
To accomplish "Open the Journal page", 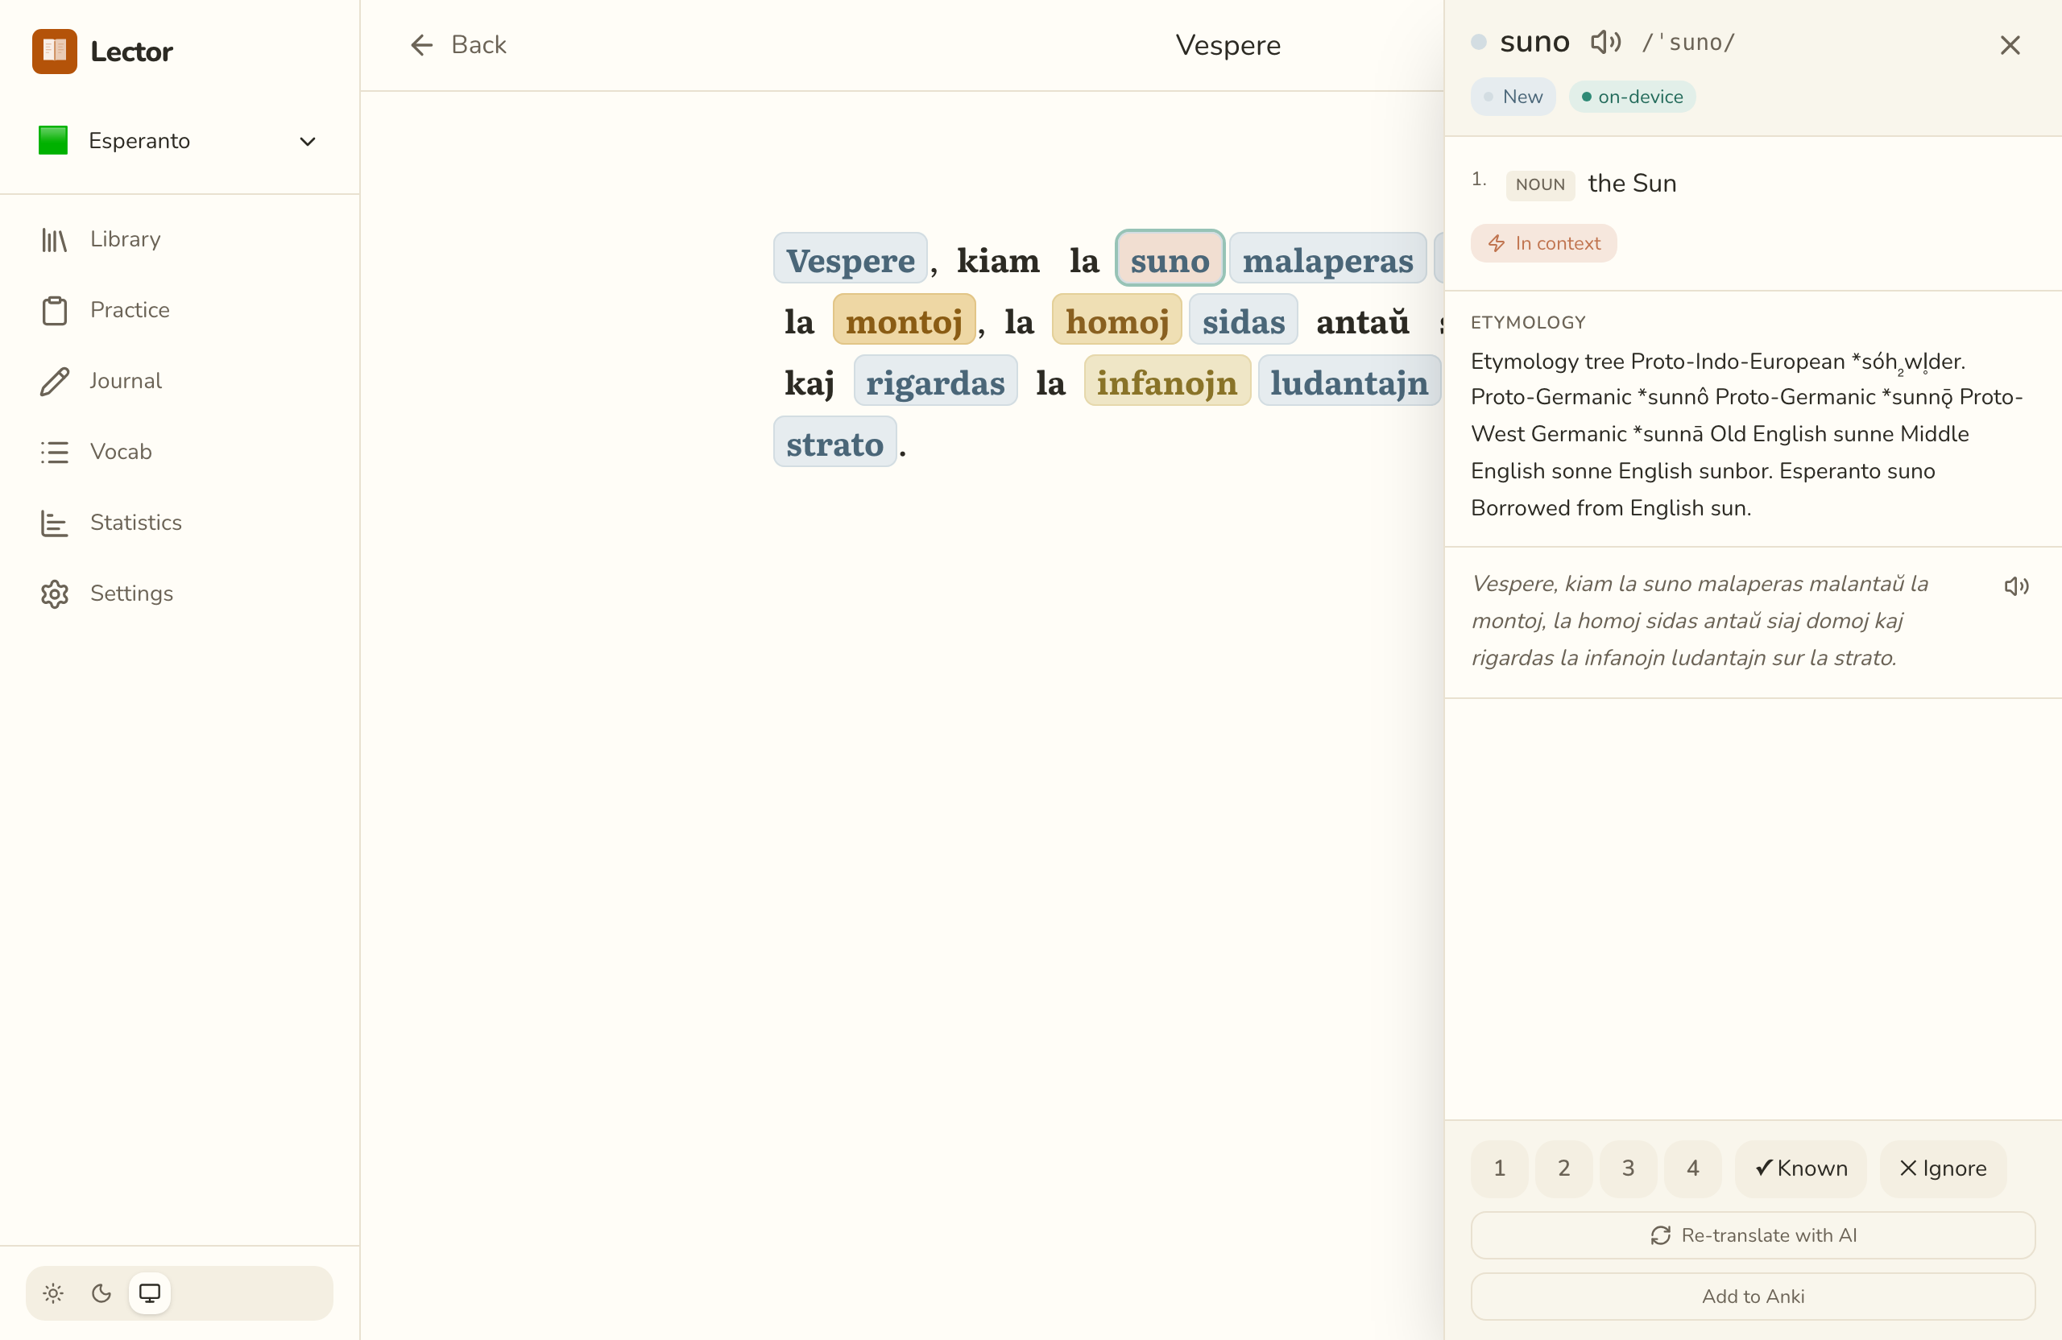I will (x=180, y=381).
